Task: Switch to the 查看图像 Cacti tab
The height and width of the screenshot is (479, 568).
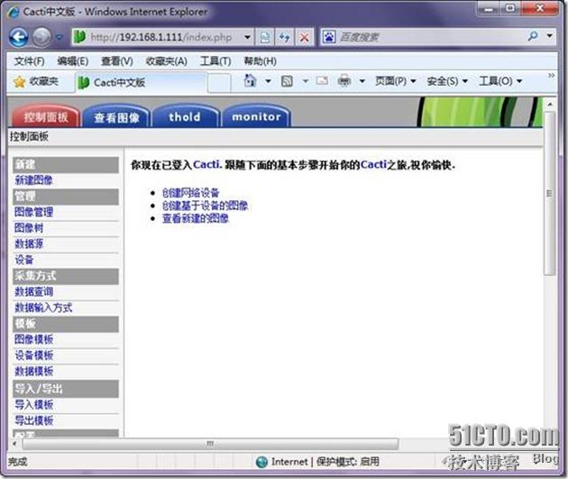Action: point(116,116)
